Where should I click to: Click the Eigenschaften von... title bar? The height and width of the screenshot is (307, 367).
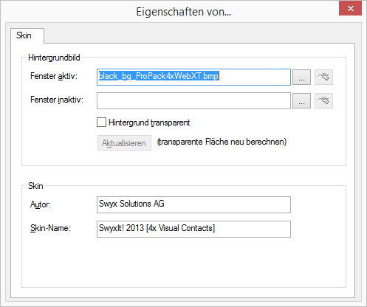coord(184,12)
